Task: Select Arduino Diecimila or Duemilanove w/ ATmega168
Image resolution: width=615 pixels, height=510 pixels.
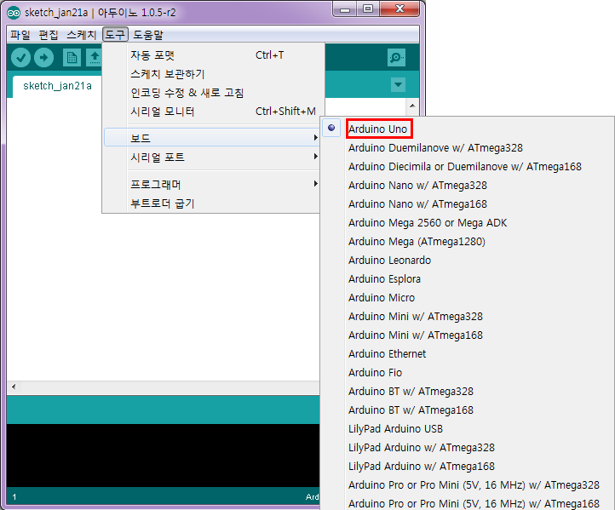Action: 468,167
